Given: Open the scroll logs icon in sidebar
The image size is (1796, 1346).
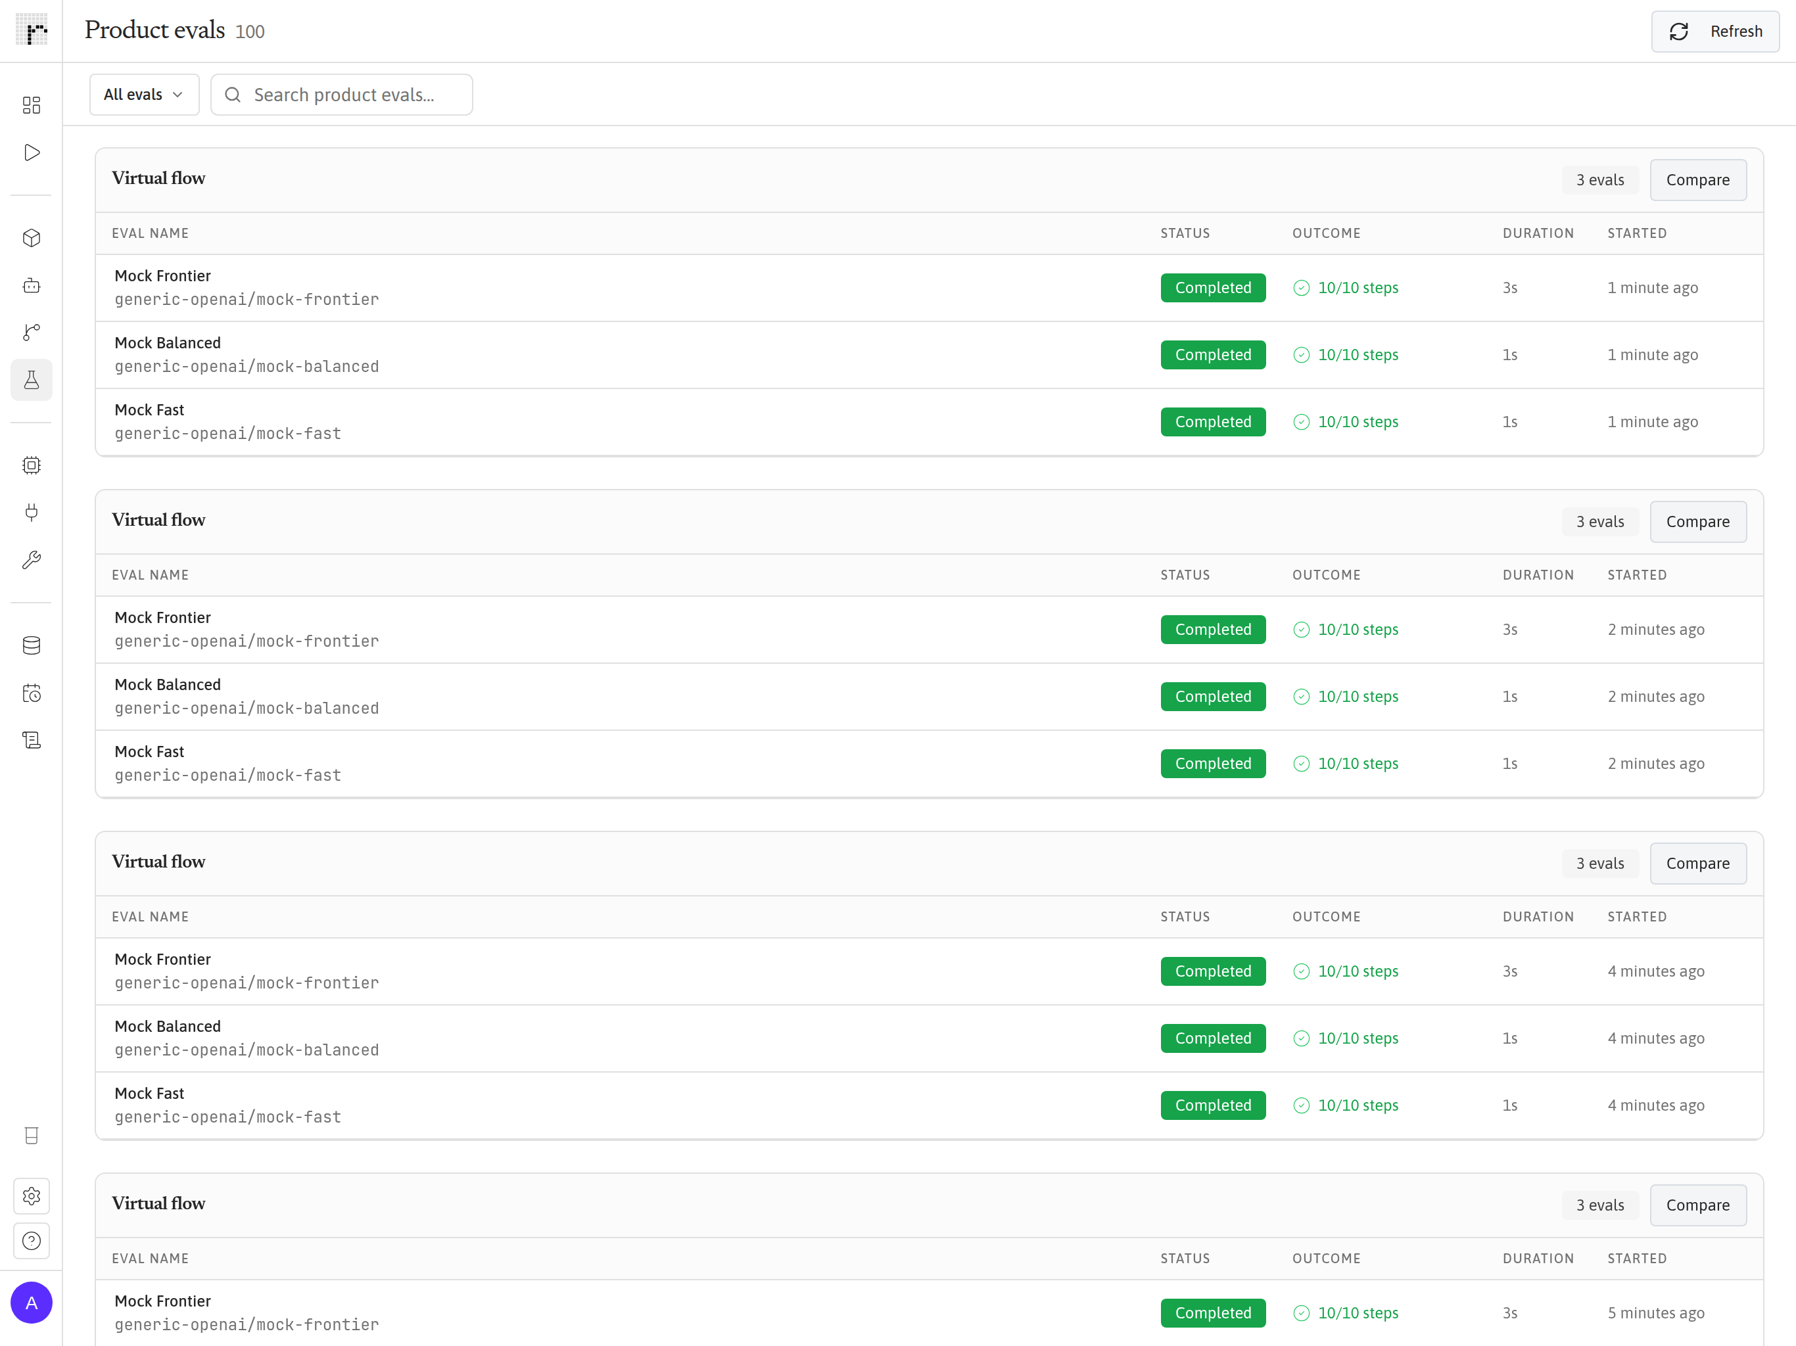Looking at the screenshot, I should (31, 741).
